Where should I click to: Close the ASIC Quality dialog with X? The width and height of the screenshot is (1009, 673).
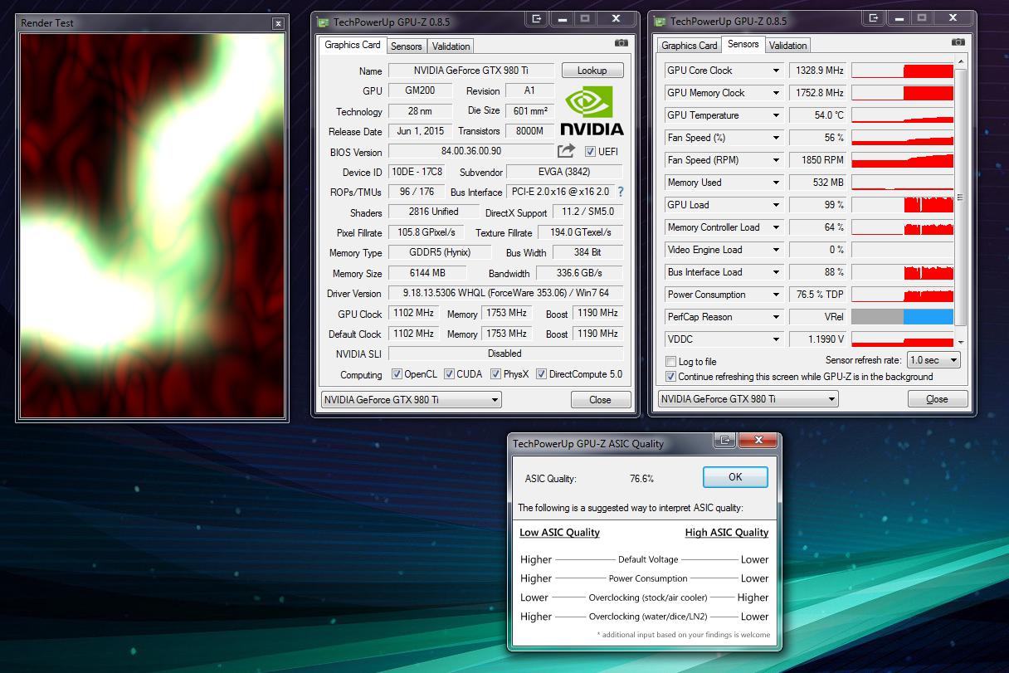758,441
